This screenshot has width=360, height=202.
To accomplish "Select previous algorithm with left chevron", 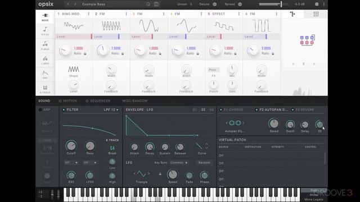I will click(293, 64).
